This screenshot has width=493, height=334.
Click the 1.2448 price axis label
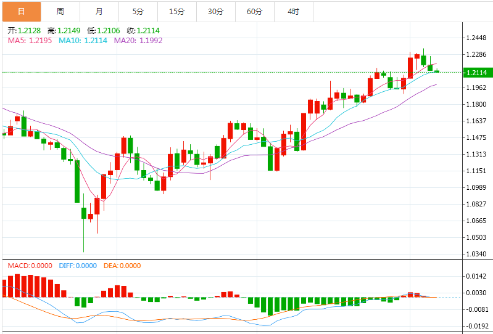477,38
